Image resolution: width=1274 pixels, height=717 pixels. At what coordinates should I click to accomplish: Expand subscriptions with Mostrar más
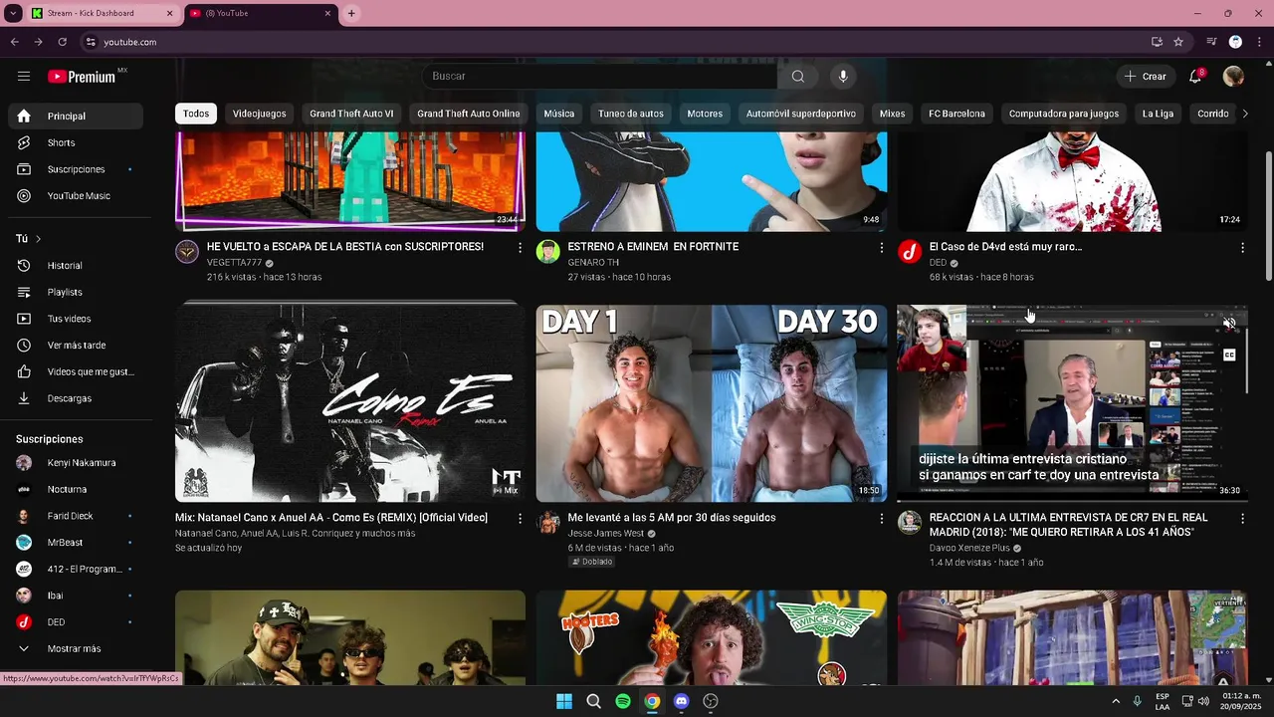coord(76,648)
